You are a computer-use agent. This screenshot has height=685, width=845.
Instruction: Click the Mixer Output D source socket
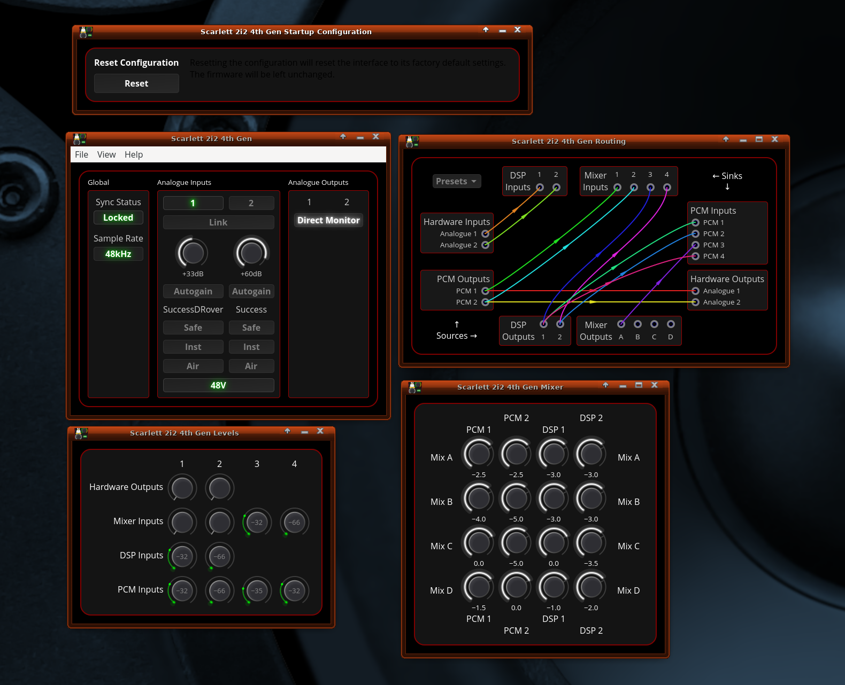point(671,324)
